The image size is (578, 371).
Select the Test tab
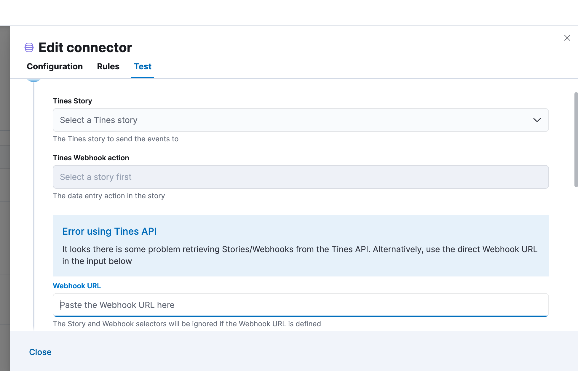point(143,66)
